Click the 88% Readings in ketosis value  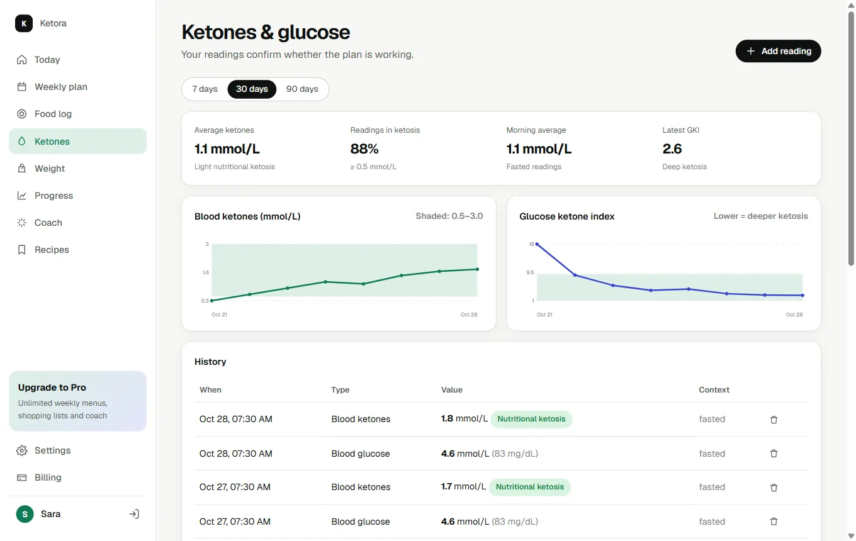364,149
